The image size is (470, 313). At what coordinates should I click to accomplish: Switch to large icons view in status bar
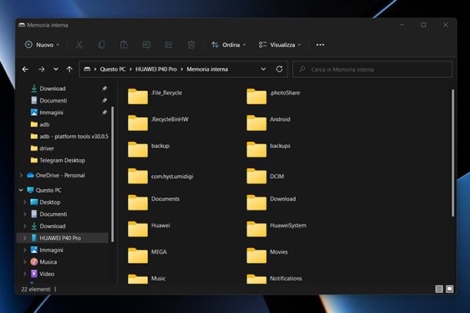[449, 289]
